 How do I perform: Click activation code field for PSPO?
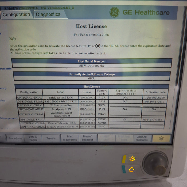click(x=152, y=127)
